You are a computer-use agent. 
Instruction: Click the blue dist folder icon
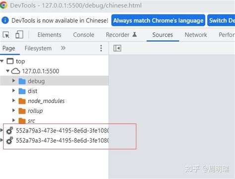click(22, 91)
